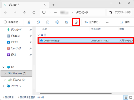Switch to details list view
The height and width of the screenshot is (100, 134).
(x=126, y=98)
